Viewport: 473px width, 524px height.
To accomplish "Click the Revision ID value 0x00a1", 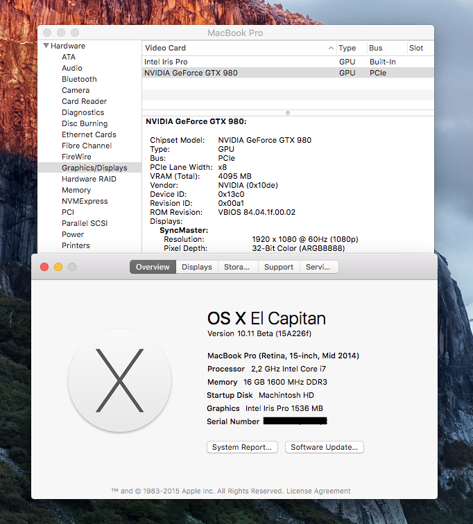I will pos(231,203).
